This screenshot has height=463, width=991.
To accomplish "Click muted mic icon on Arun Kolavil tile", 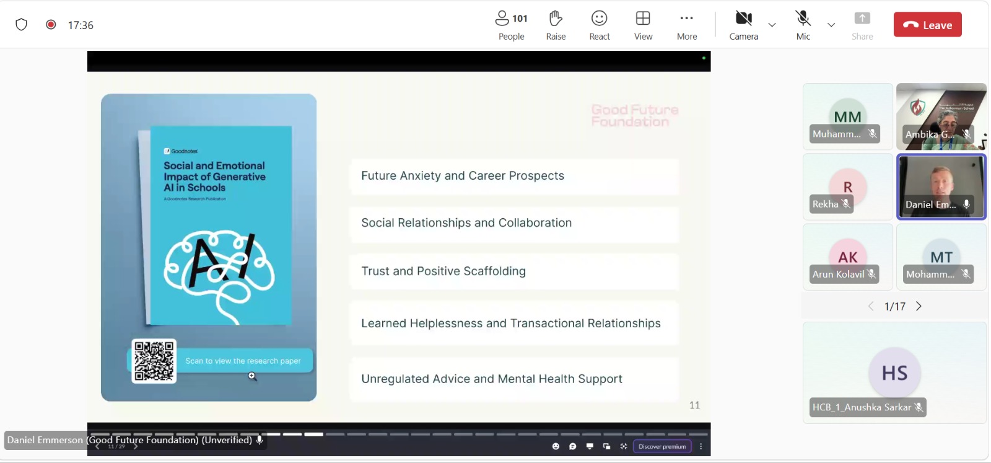I will 871,274.
